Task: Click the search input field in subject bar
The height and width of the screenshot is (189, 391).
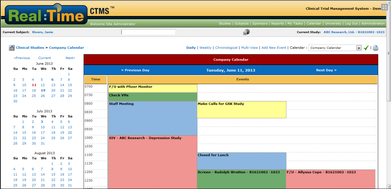Action: point(148,32)
